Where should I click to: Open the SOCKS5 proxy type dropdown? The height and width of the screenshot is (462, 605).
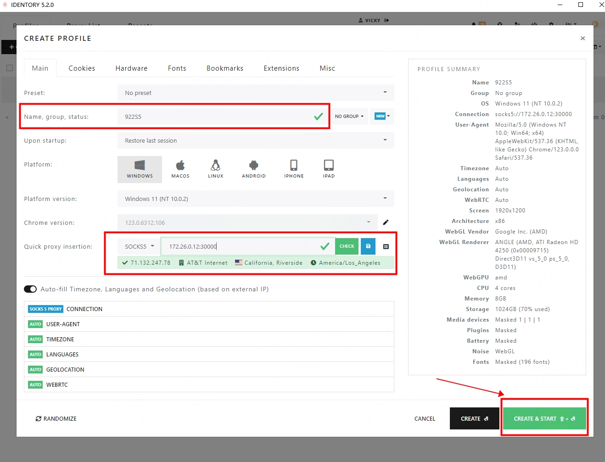click(x=139, y=246)
